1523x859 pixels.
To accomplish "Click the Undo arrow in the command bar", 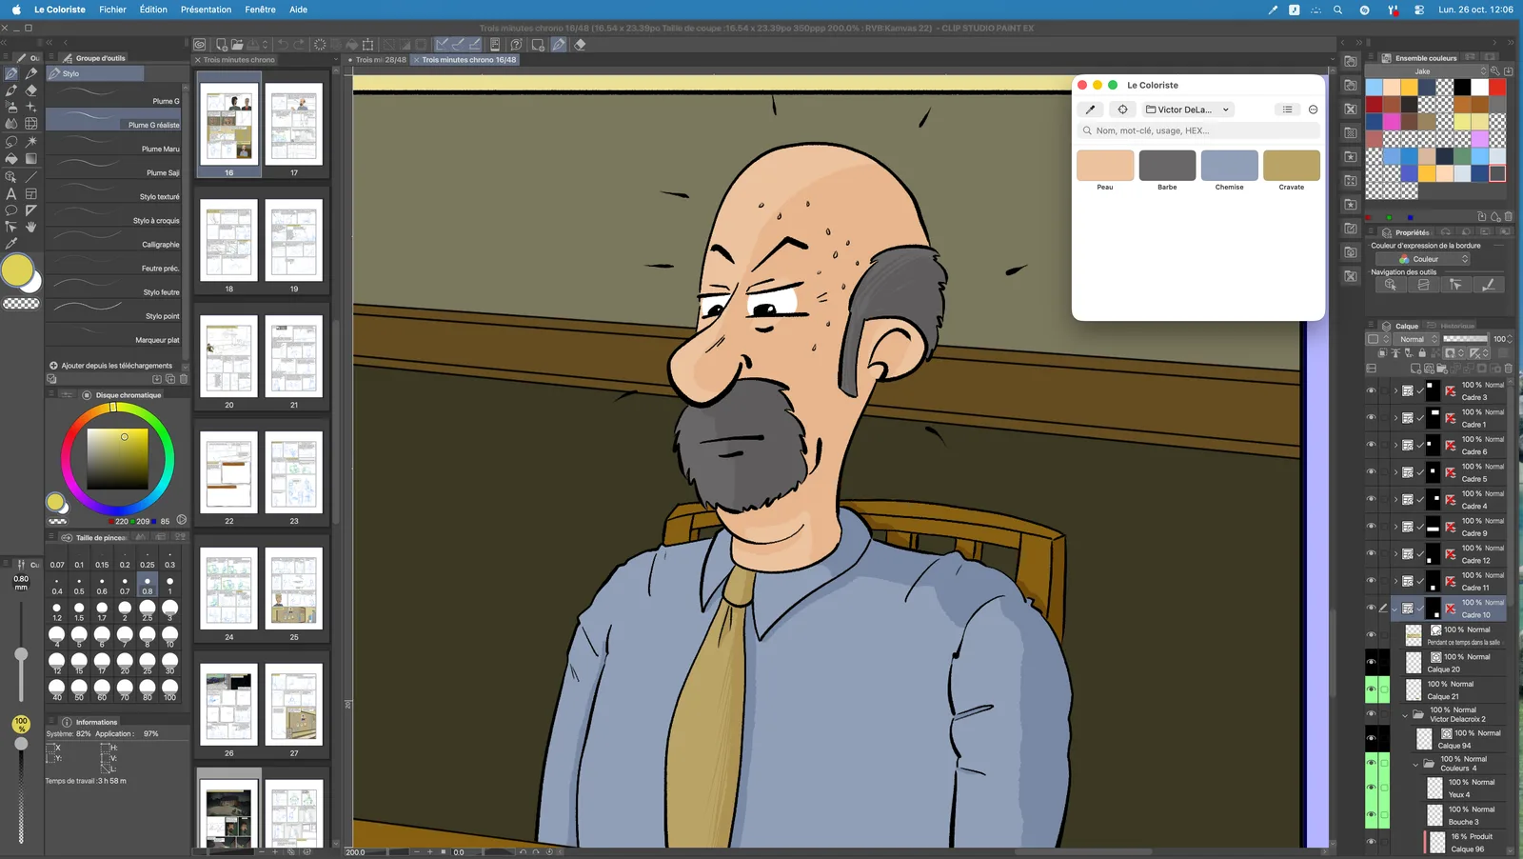I will [x=282, y=45].
